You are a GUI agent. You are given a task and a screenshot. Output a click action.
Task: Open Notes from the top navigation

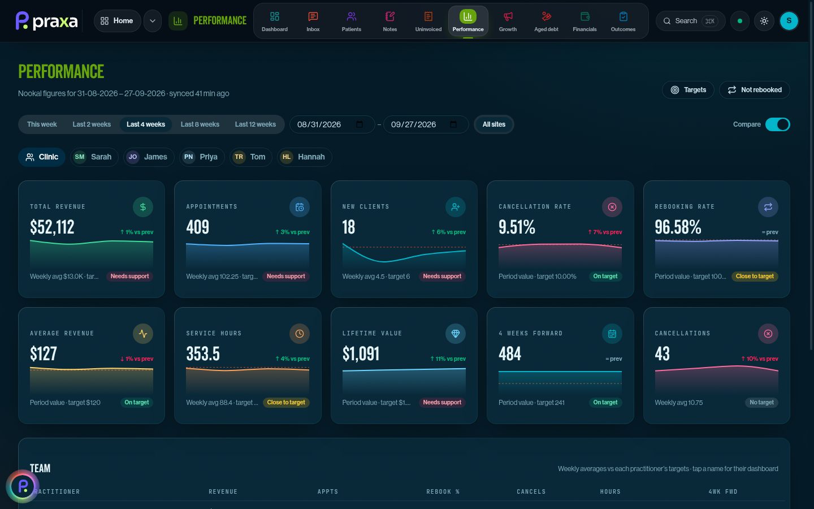(390, 21)
